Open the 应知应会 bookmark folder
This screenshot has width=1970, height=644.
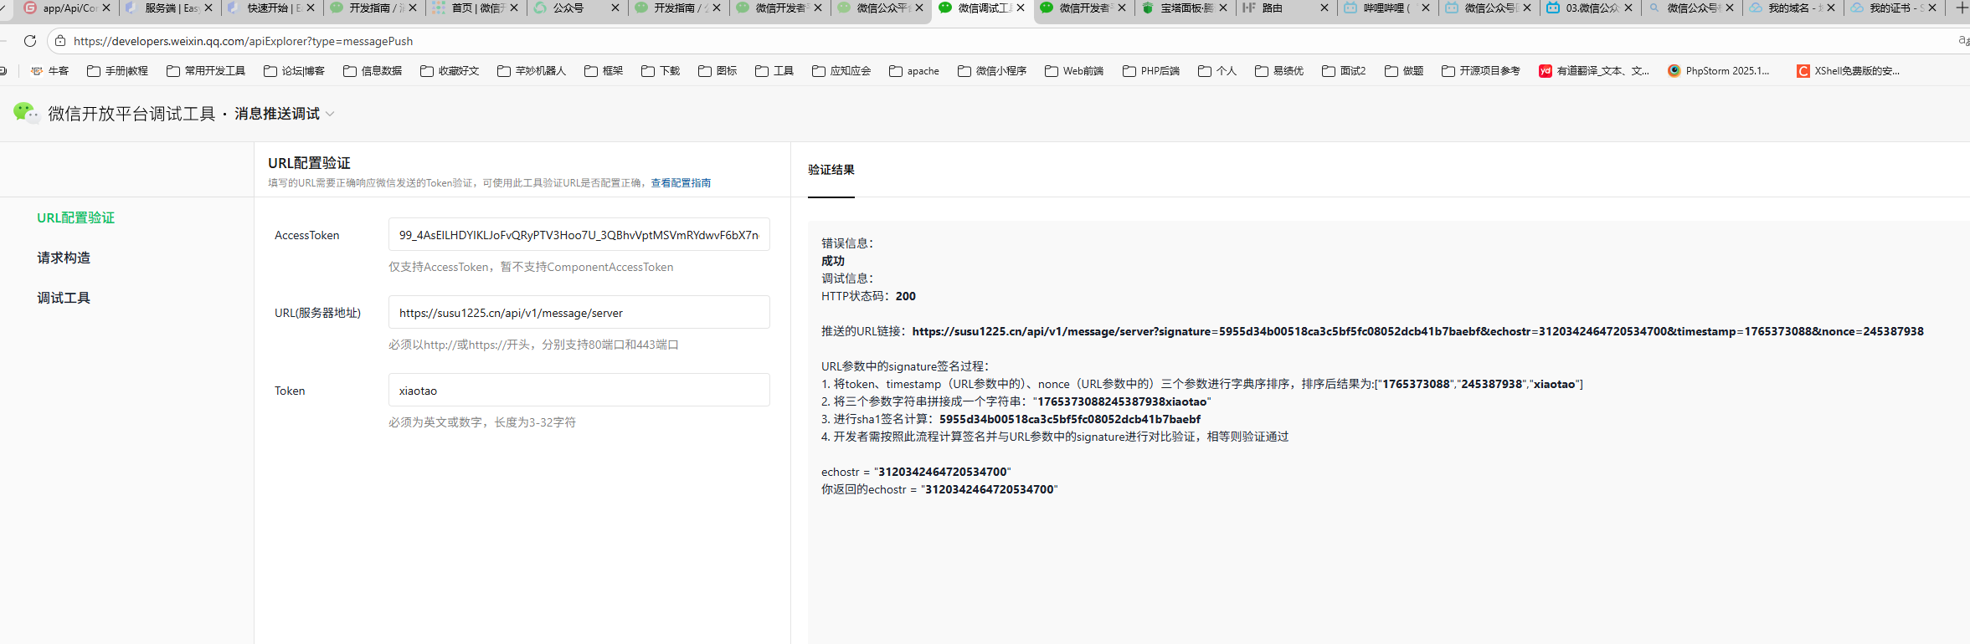point(841,71)
